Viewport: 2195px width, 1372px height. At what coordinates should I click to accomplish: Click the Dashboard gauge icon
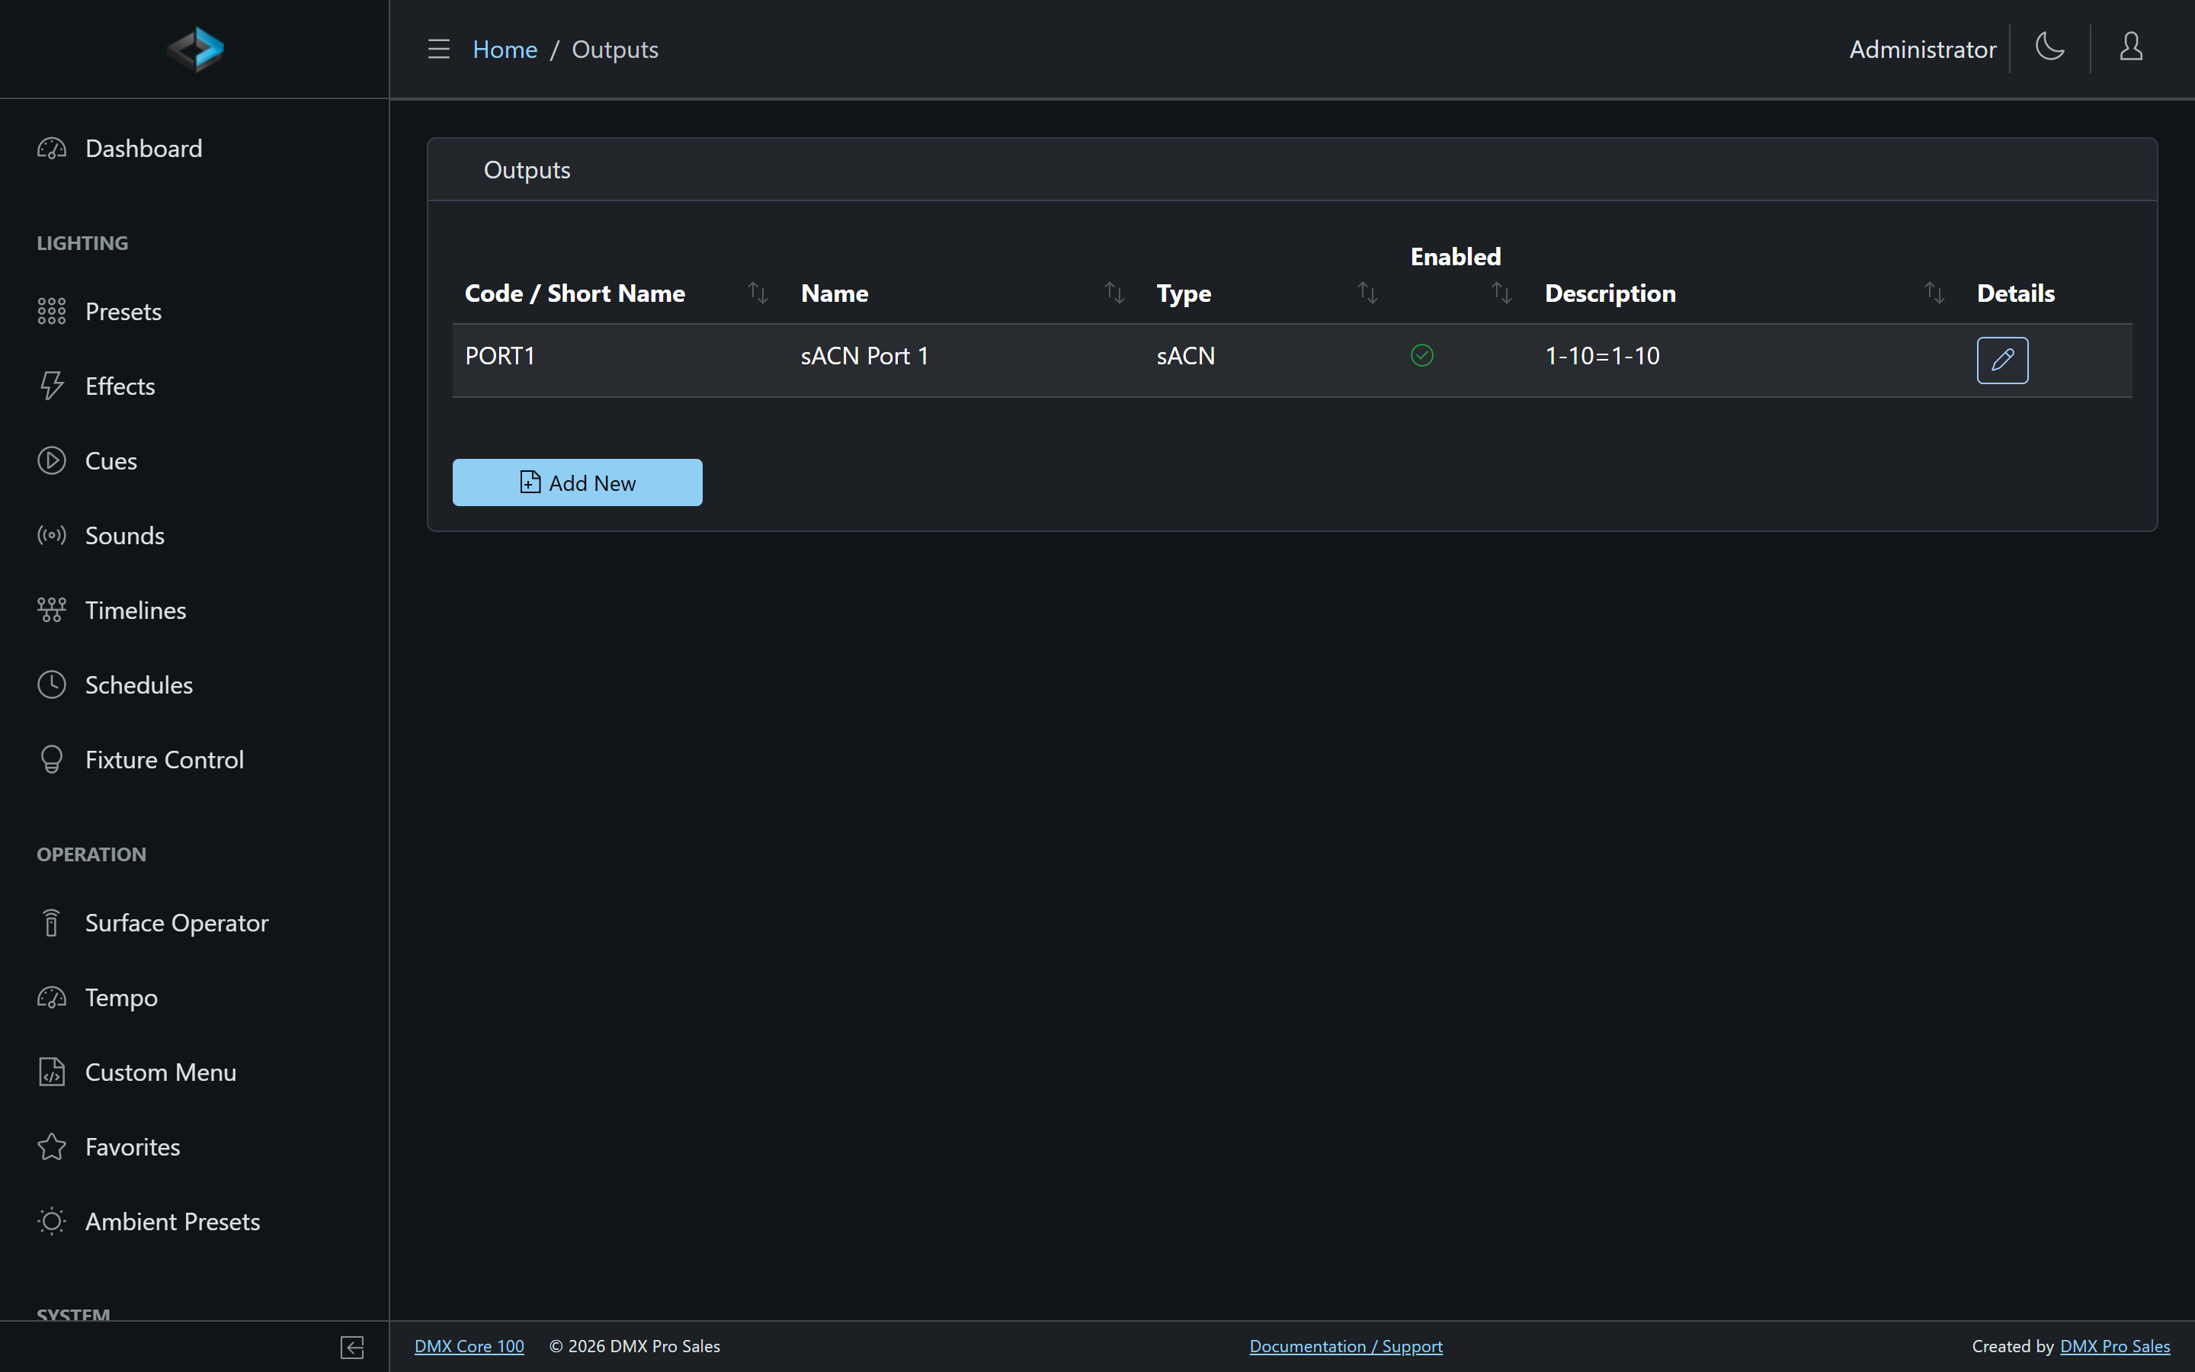[x=52, y=148]
